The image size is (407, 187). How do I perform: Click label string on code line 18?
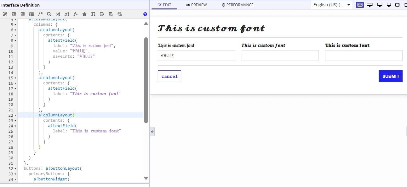click(x=95, y=94)
